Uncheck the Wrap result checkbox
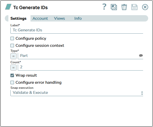Screen dimensions: 153x127 pos(12,75)
